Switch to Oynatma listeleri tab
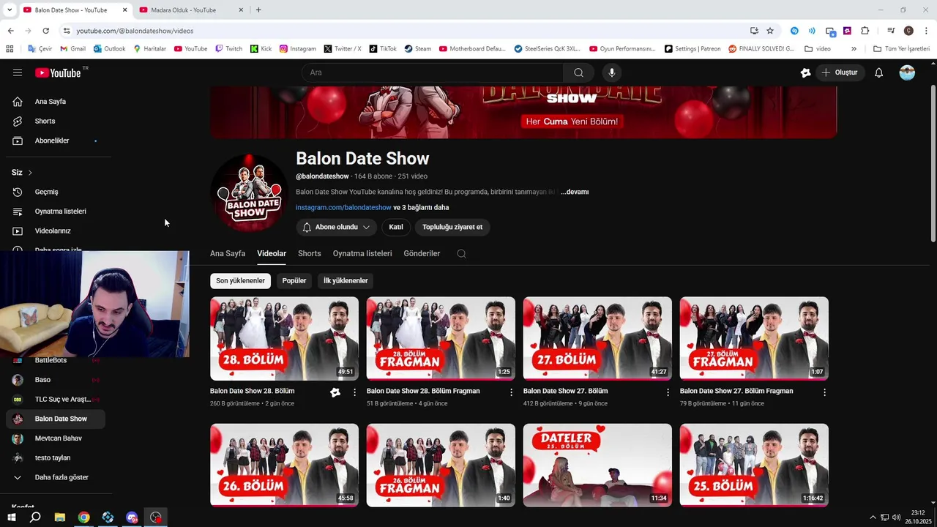Image resolution: width=937 pixels, height=527 pixels. click(x=362, y=254)
